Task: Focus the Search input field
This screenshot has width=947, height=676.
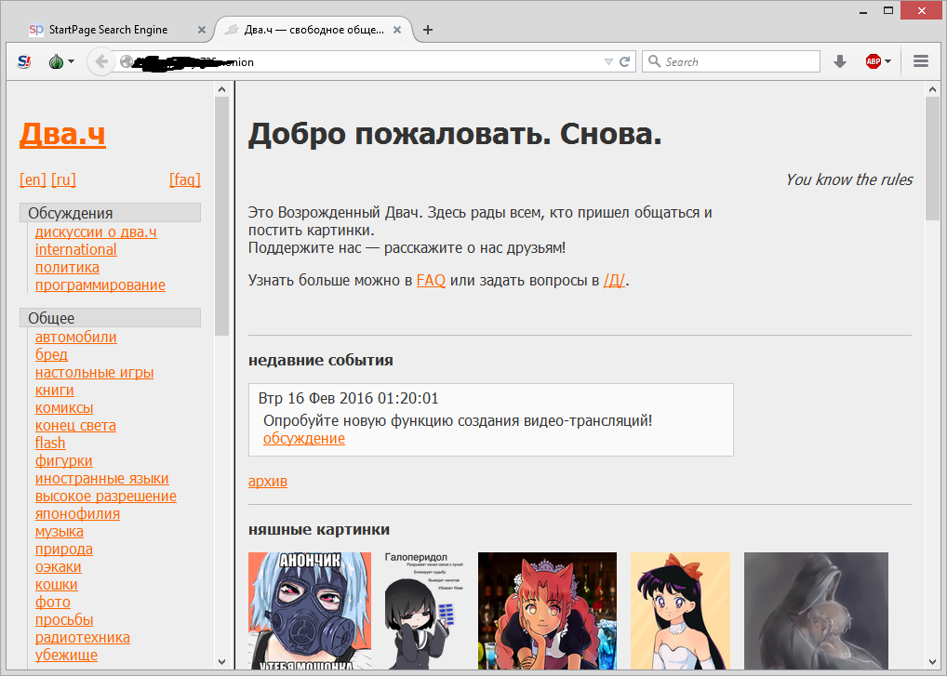Action: coord(731,61)
